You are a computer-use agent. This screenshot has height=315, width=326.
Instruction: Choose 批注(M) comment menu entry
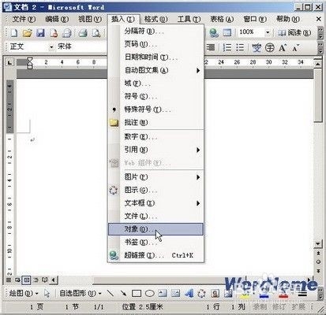(x=156, y=122)
